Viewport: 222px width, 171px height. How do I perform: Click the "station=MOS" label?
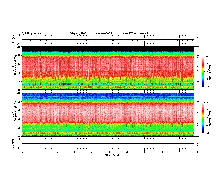[x=104, y=34]
